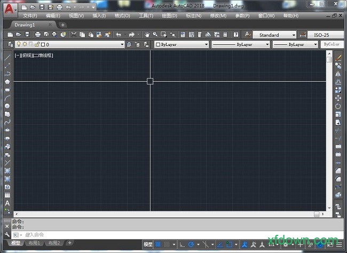Select the Multiline Text tool
Screen dimensions: 347x253
pyautogui.click(x=7, y=203)
